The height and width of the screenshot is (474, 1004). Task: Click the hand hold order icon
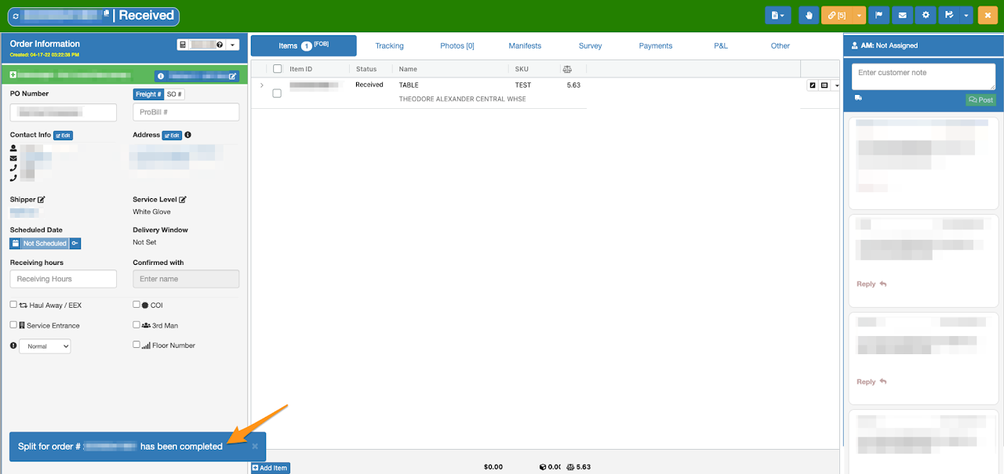point(809,15)
